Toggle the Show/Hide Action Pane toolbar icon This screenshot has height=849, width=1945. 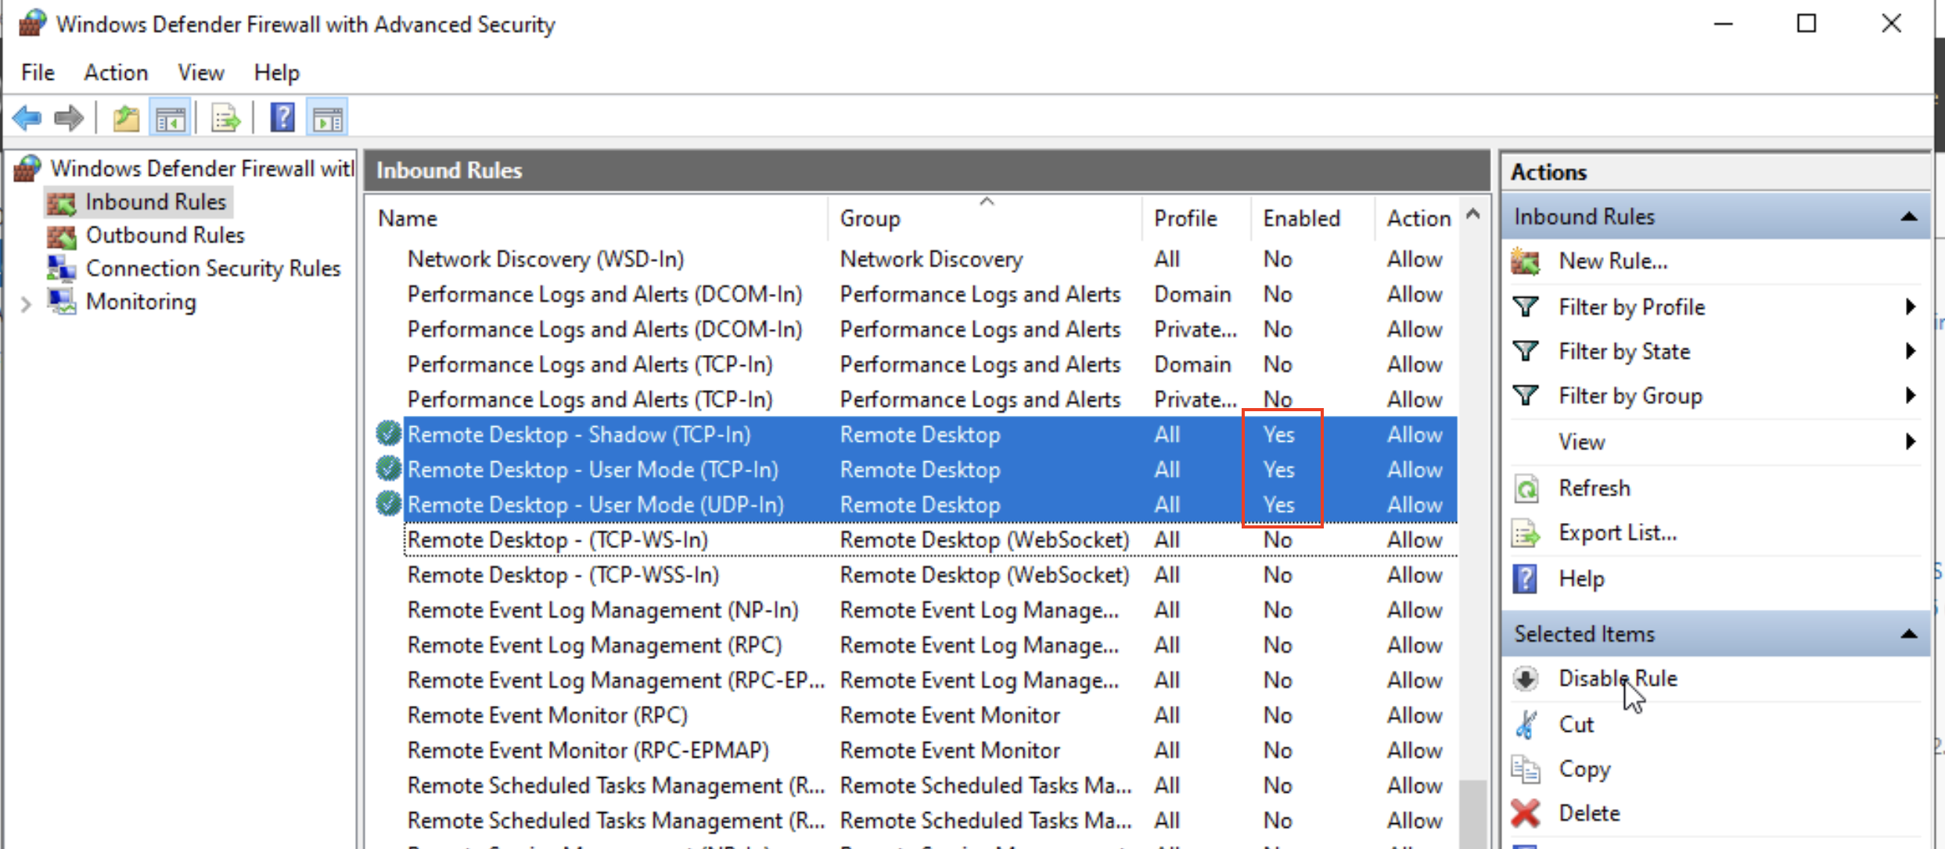click(x=327, y=119)
